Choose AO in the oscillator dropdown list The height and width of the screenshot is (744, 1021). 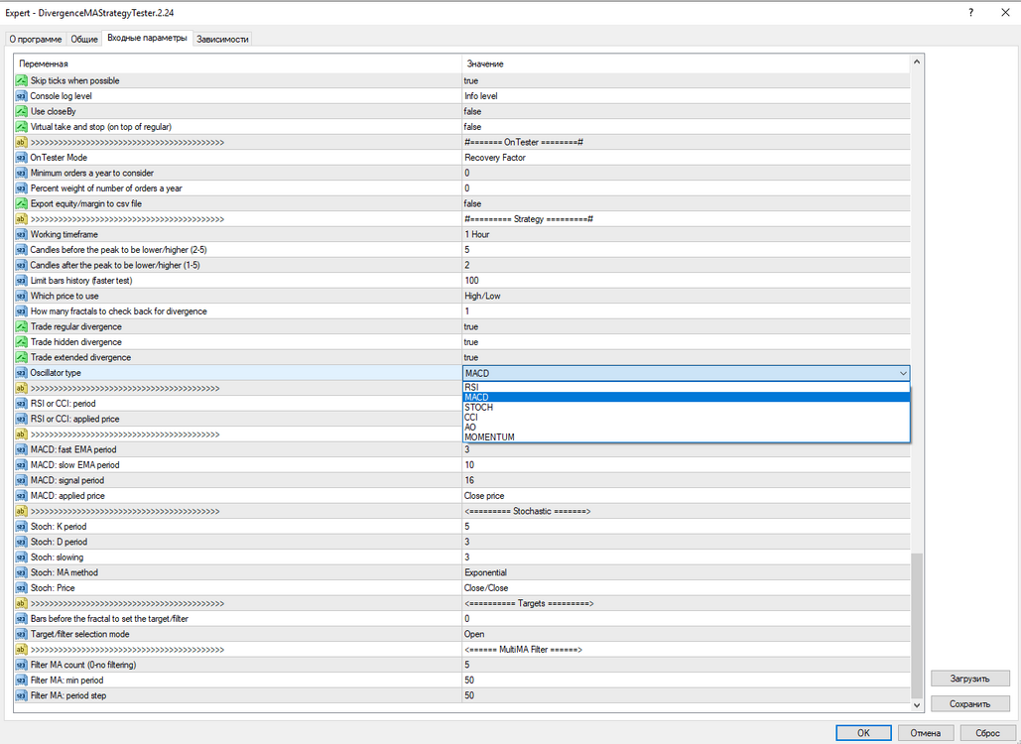(687, 427)
